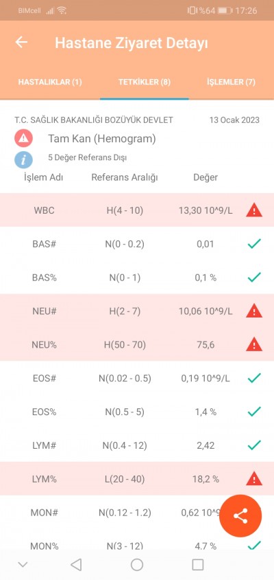274x580 pixels.
Task: Tap the MON# result row
Action: [x=137, y=512]
